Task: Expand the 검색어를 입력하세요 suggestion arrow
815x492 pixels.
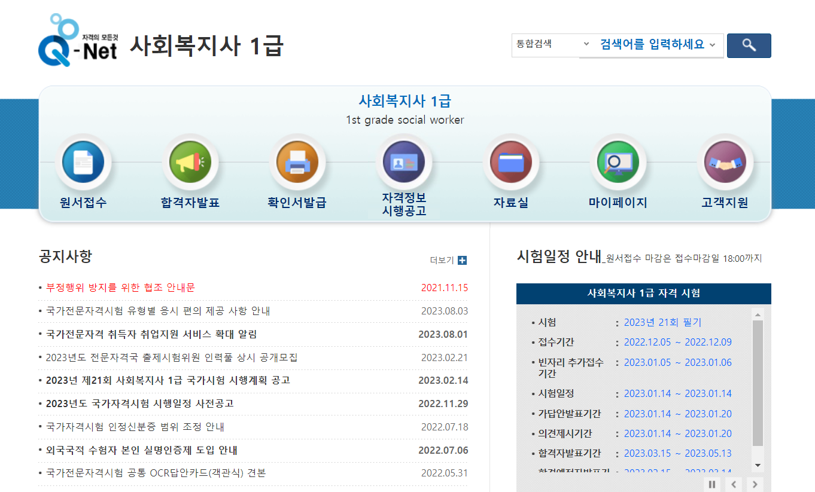Action: (x=712, y=45)
